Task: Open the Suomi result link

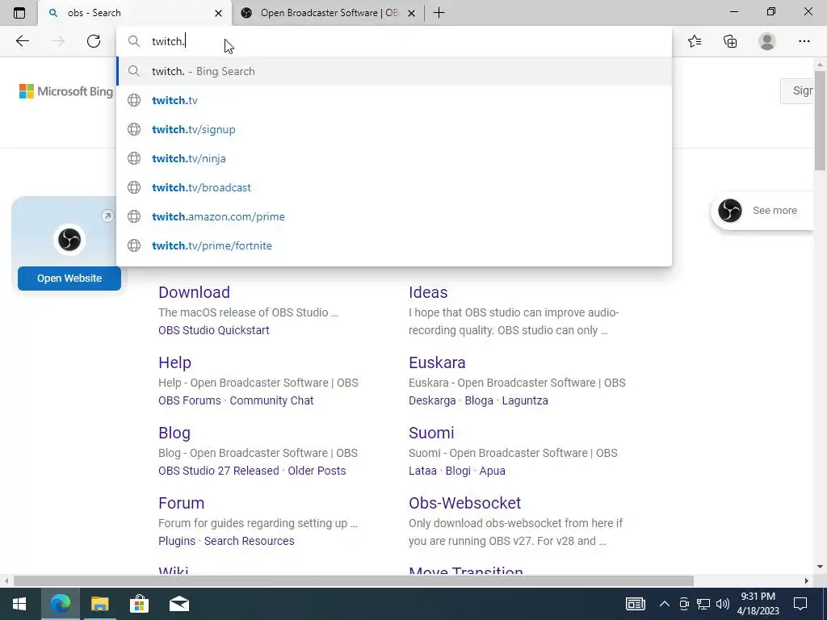Action: tap(431, 433)
